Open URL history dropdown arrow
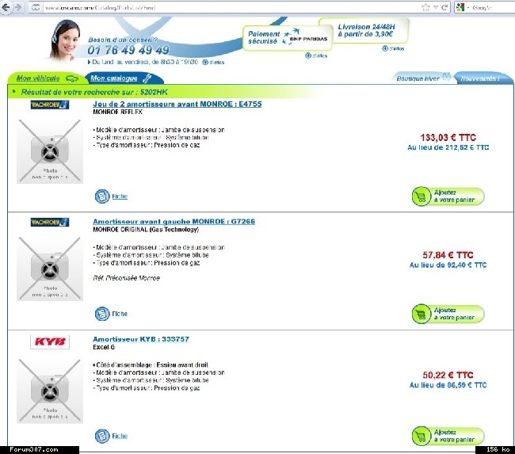The width and height of the screenshot is (515, 454). point(436,7)
